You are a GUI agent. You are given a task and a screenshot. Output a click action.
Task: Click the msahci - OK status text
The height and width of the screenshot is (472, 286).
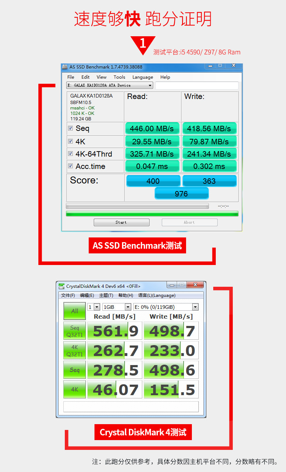tap(82, 108)
